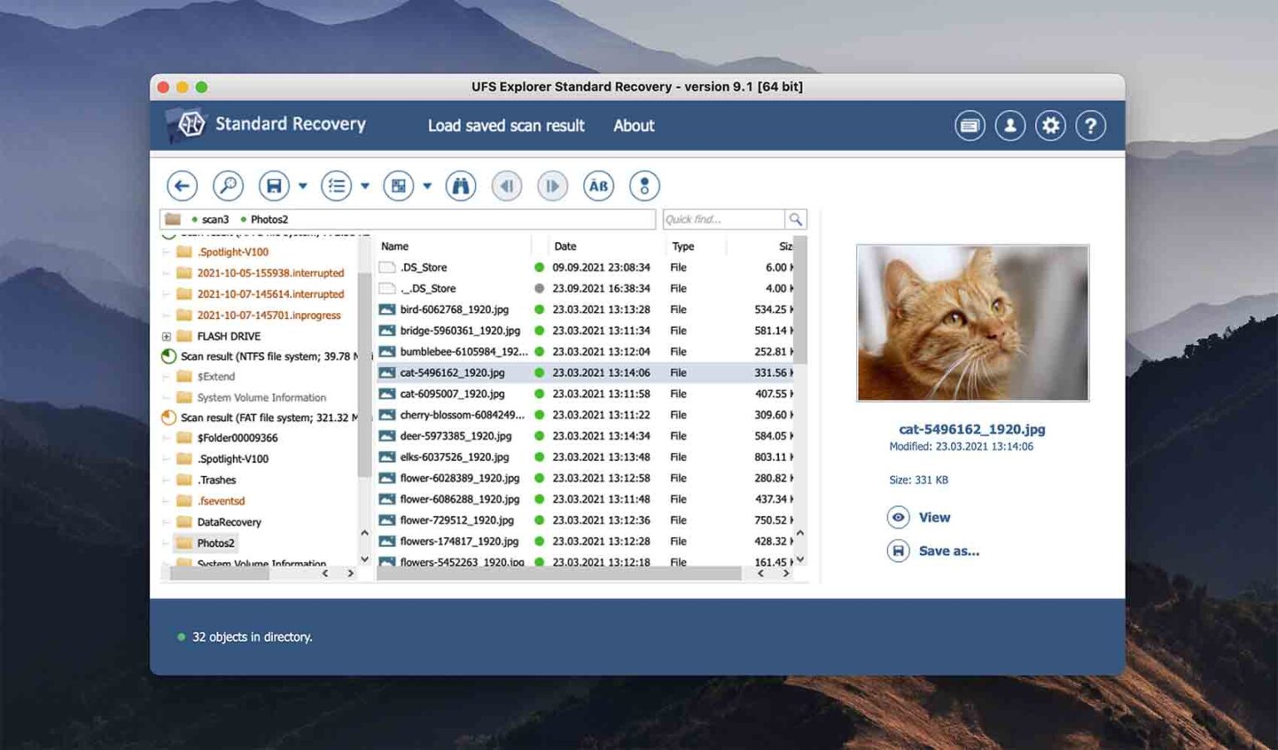
Task: Open the view mode dropdown arrow
Action: 428,185
